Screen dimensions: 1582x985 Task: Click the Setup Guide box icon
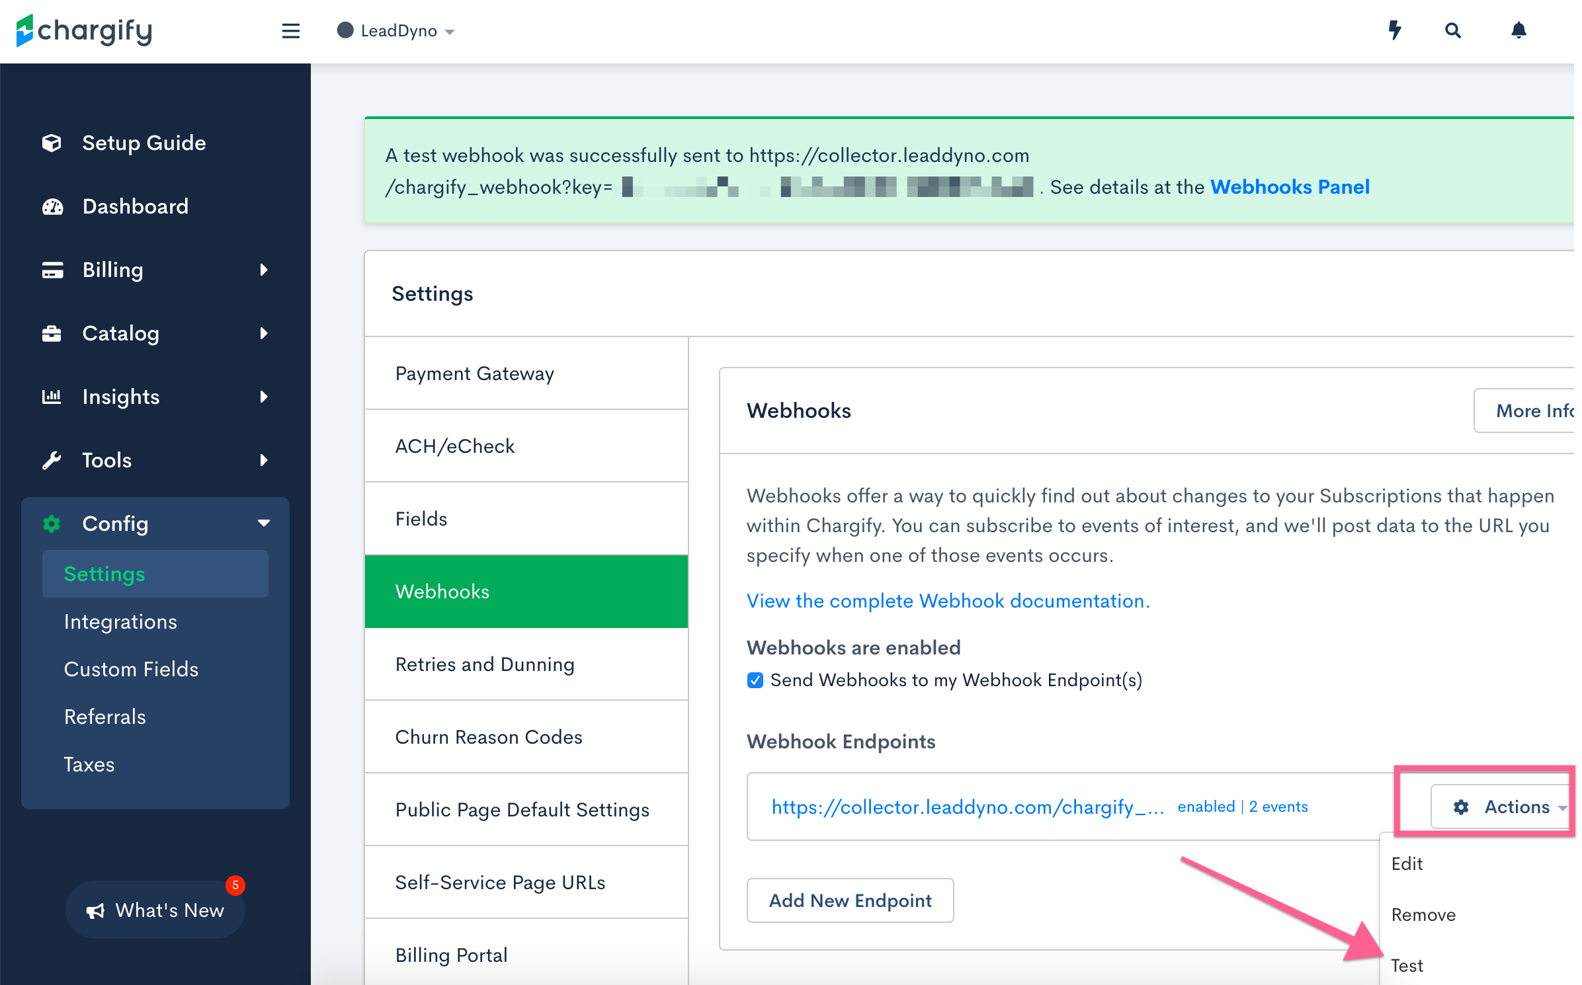point(52,143)
